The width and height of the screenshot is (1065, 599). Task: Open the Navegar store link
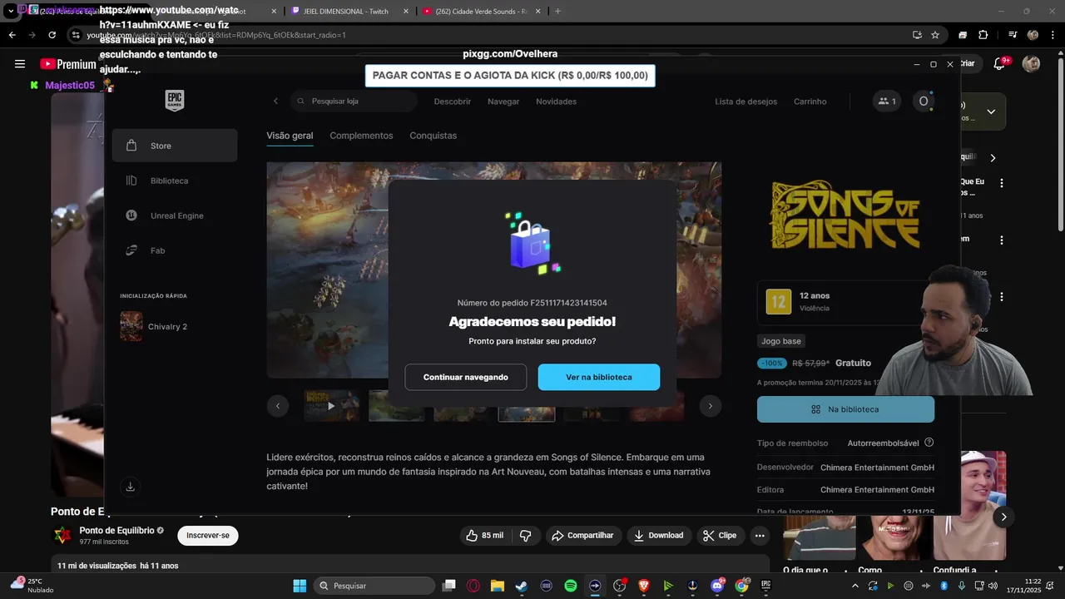pyautogui.click(x=503, y=101)
